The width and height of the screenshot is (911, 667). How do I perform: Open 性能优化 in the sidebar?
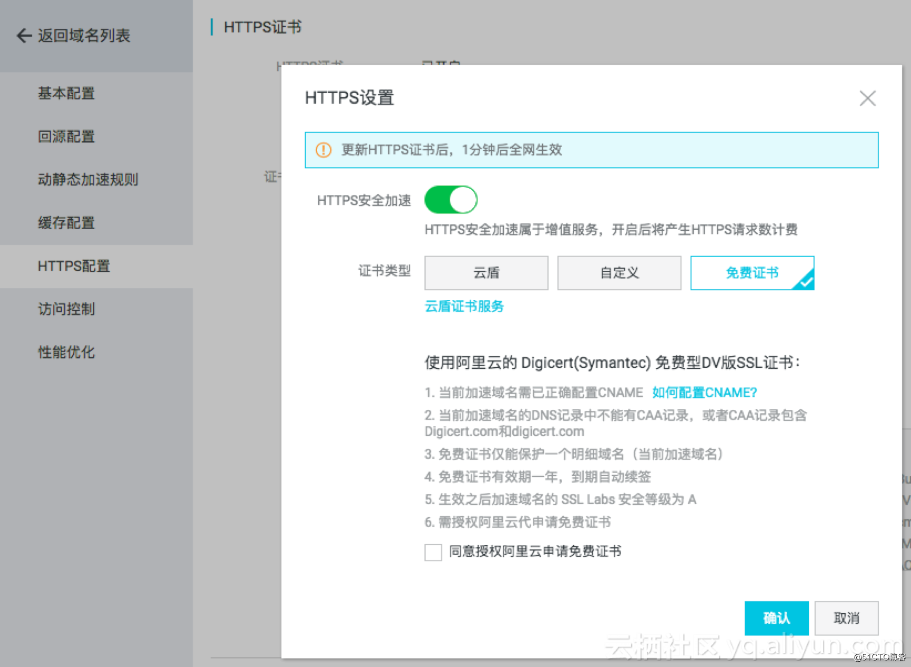[65, 352]
